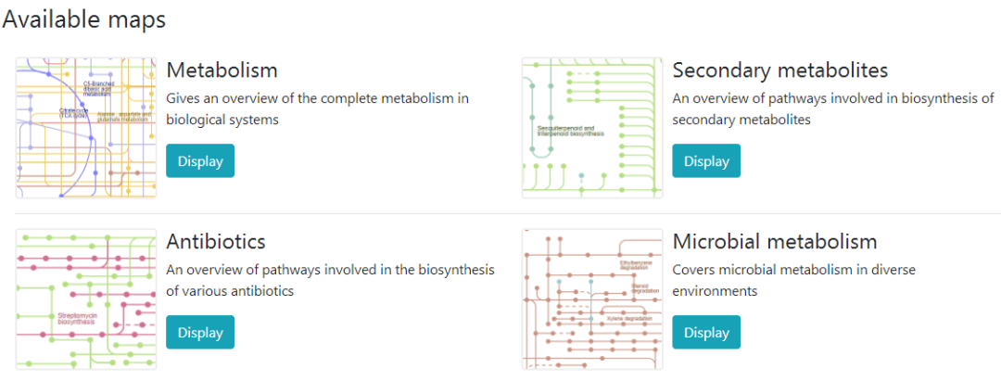Select the Microbial metabolism heading text
This screenshot has width=1001, height=381.
click(775, 242)
